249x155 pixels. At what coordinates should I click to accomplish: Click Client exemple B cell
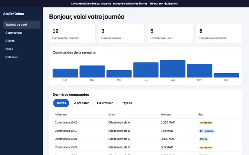tap(119, 131)
